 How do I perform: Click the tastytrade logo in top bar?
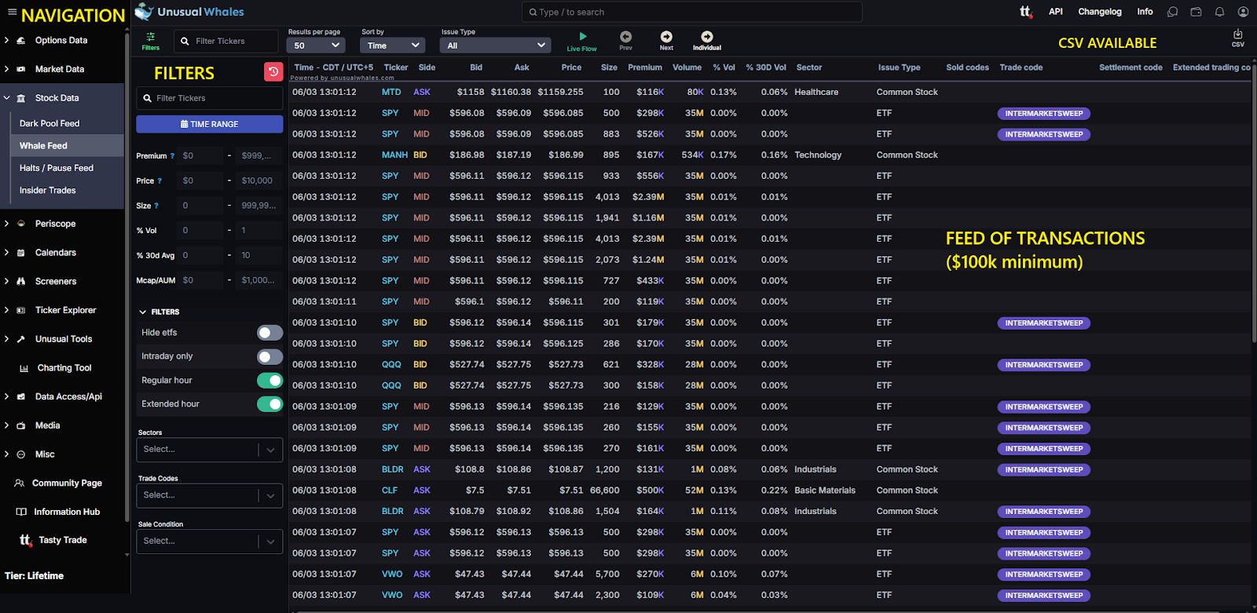1025,12
